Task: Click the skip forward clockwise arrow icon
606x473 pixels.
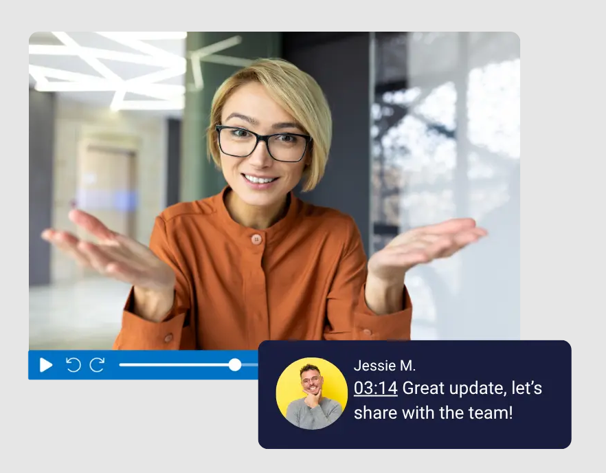Action: (97, 365)
